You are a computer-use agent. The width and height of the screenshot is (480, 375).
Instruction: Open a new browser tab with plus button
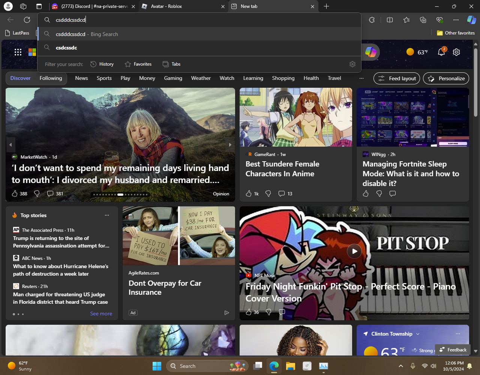point(326,6)
